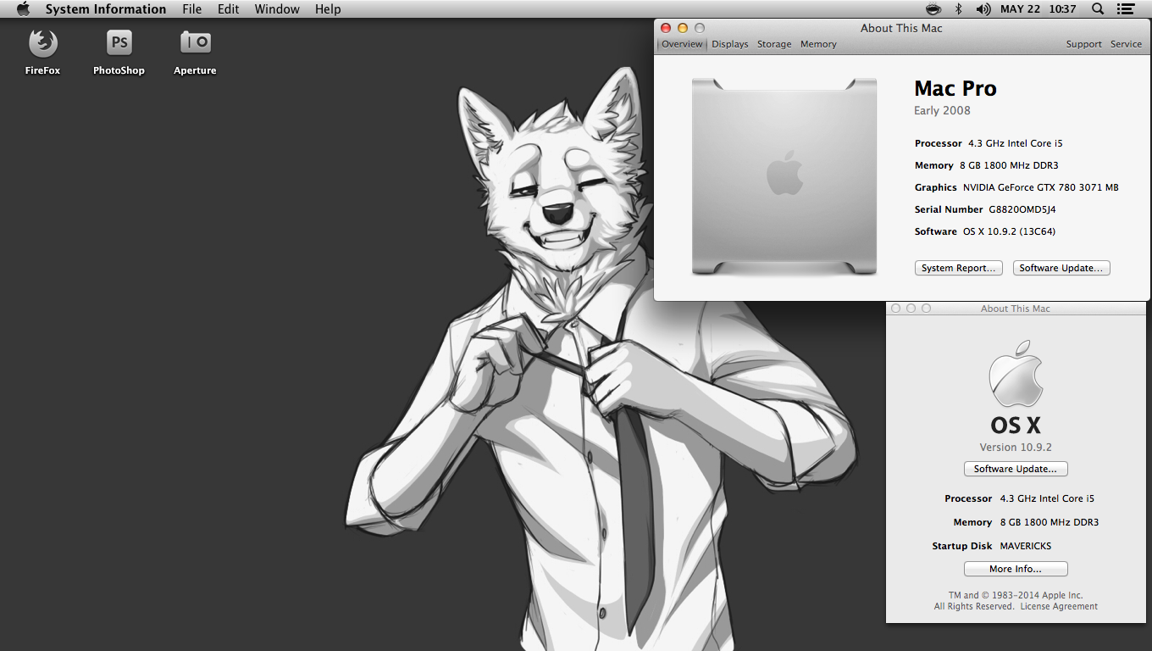This screenshot has height=651, width=1152.
Task: Click Software Update... in Mac Pro window
Action: click(1061, 268)
